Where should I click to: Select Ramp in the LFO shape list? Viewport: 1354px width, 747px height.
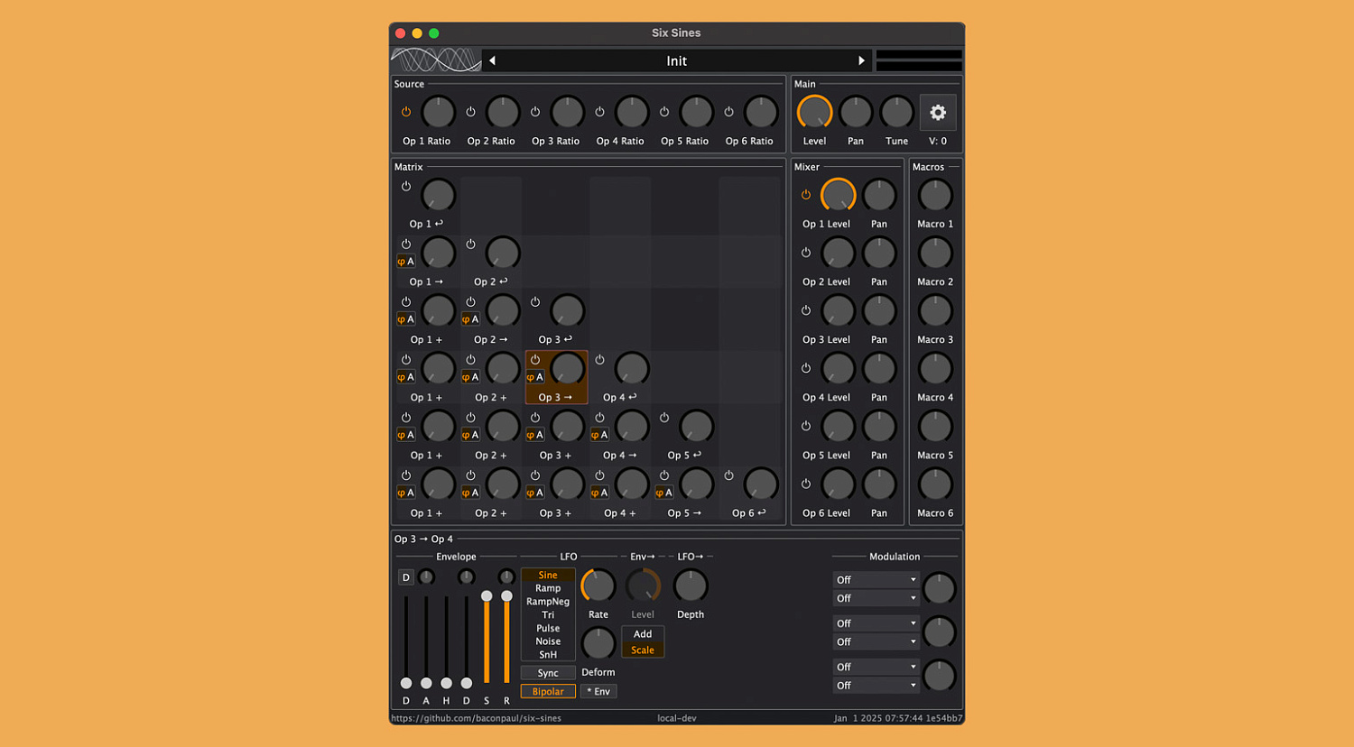[548, 588]
